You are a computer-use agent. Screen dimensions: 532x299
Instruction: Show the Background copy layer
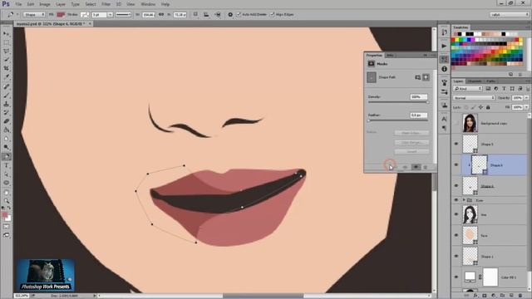tap(456, 123)
